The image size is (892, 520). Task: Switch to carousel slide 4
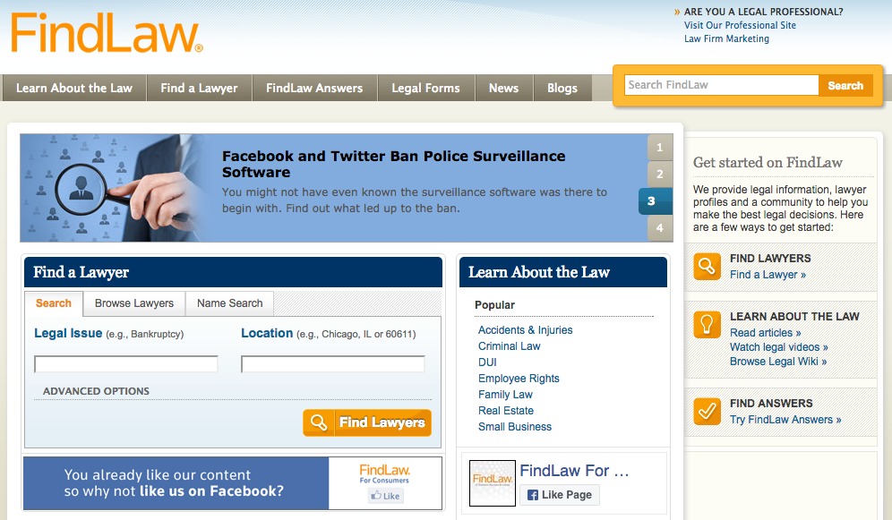click(659, 228)
